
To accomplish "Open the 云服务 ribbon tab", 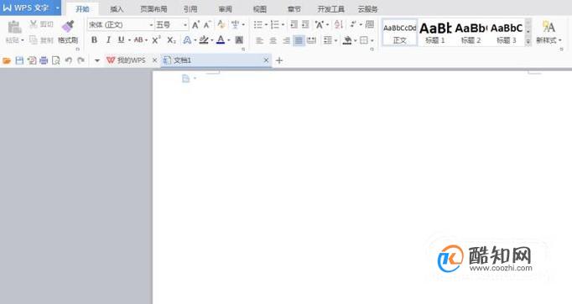I will [367, 9].
